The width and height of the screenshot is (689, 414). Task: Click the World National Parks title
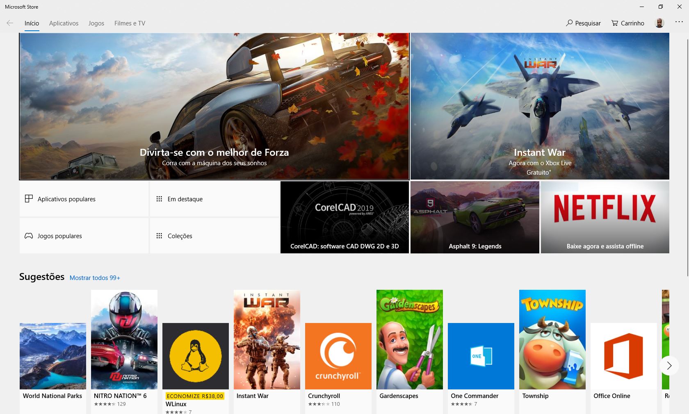point(52,396)
